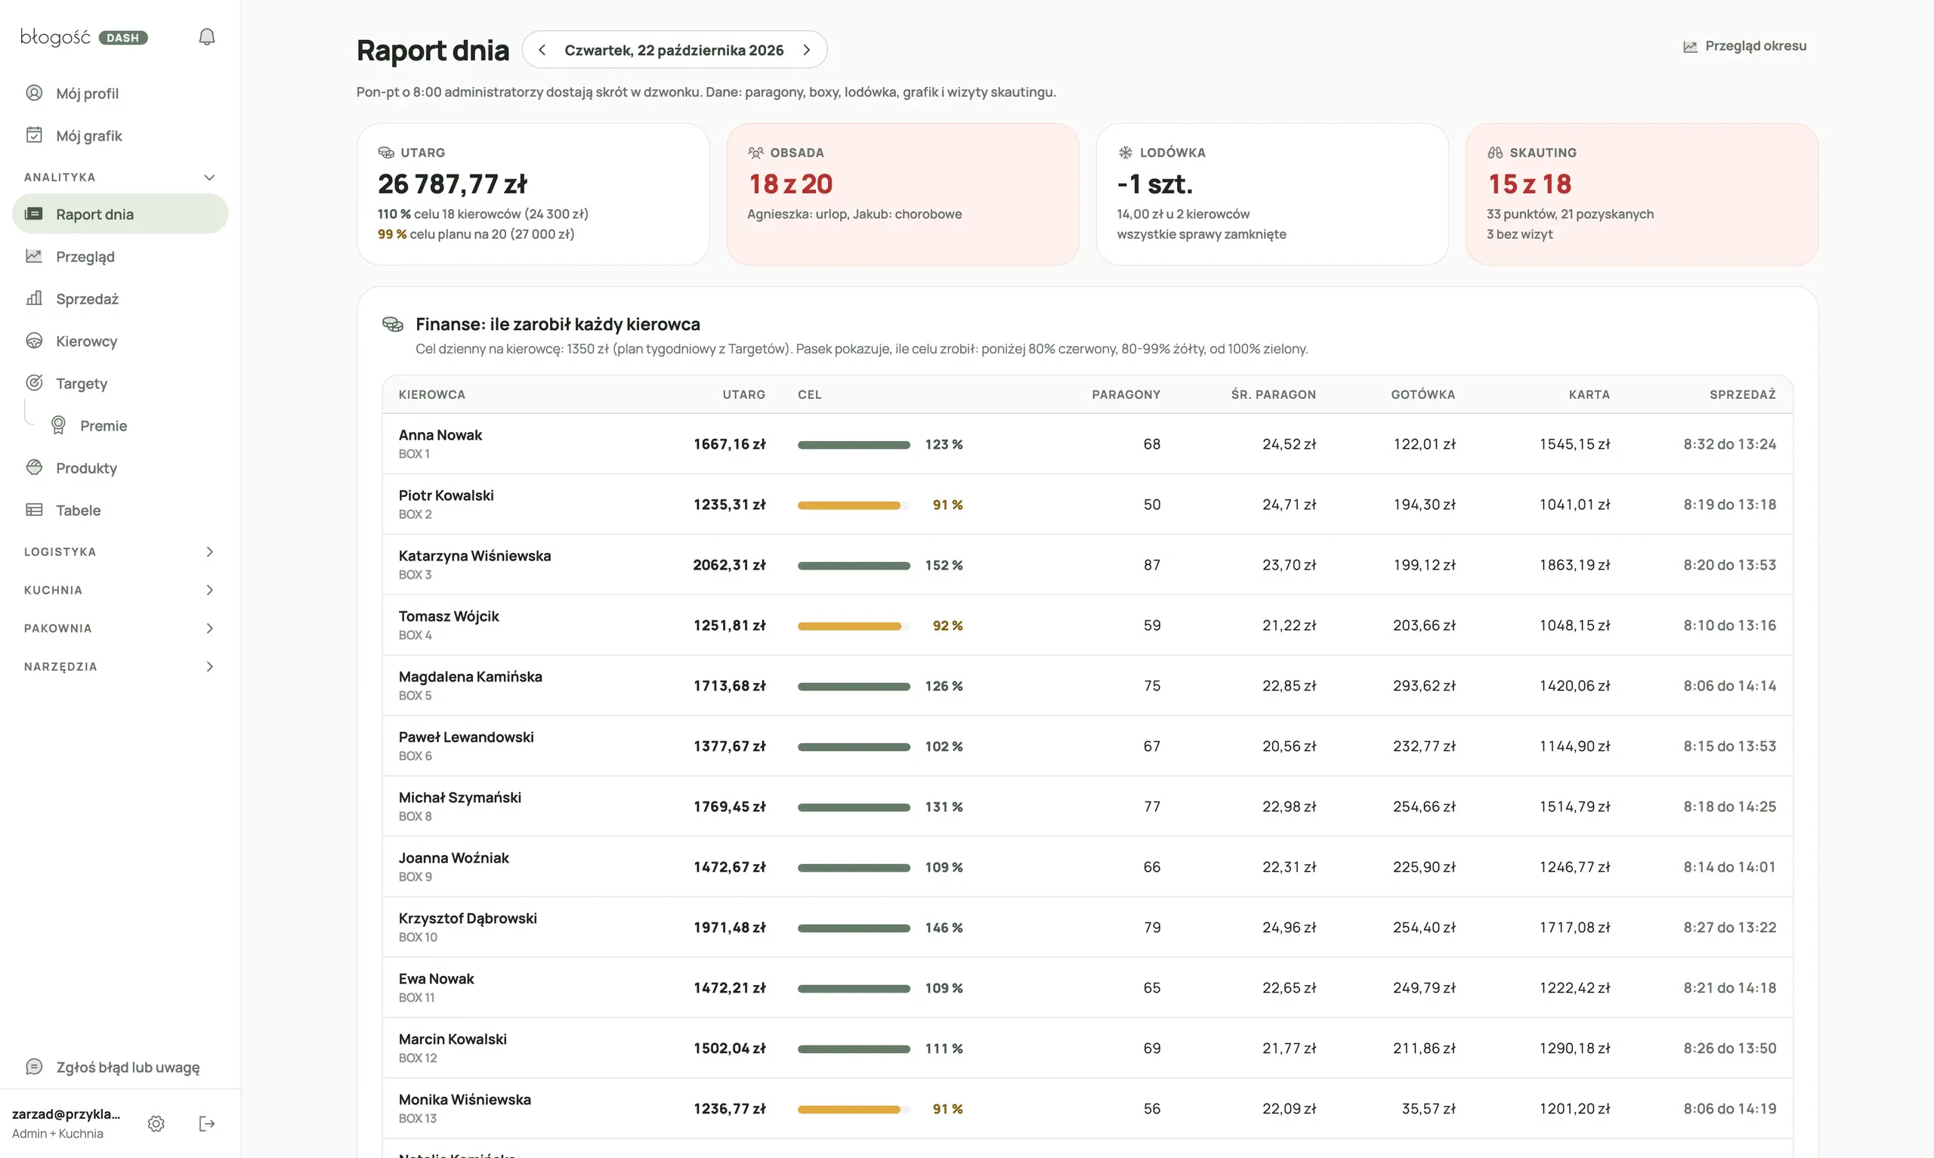Viewport: 1934px width, 1158px height.
Task: Click Piotr Kowalski's 91 % yellow progress bar
Action: (854, 505)
